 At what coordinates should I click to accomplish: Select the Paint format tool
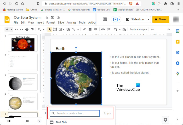[x=32, y=29]
